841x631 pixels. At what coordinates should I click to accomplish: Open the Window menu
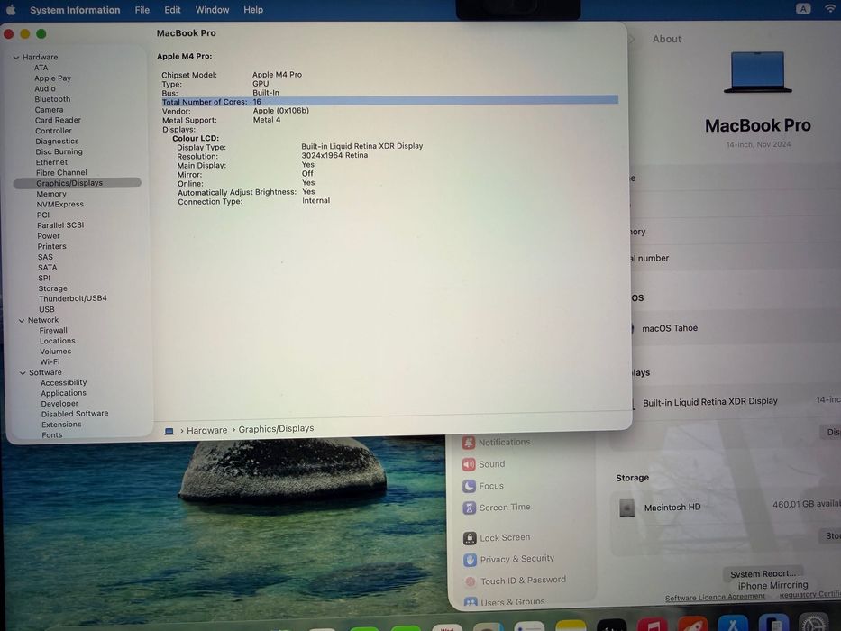pyautogui.click(x=212, y=10)
